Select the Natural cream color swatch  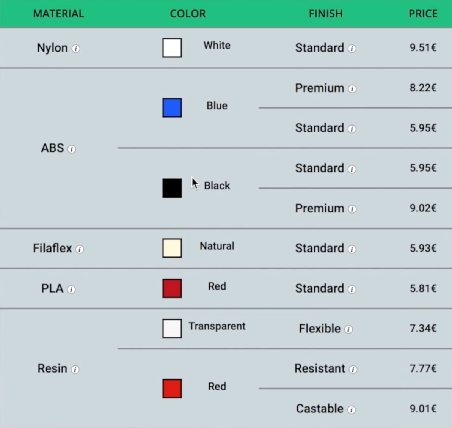click(172, 248)
